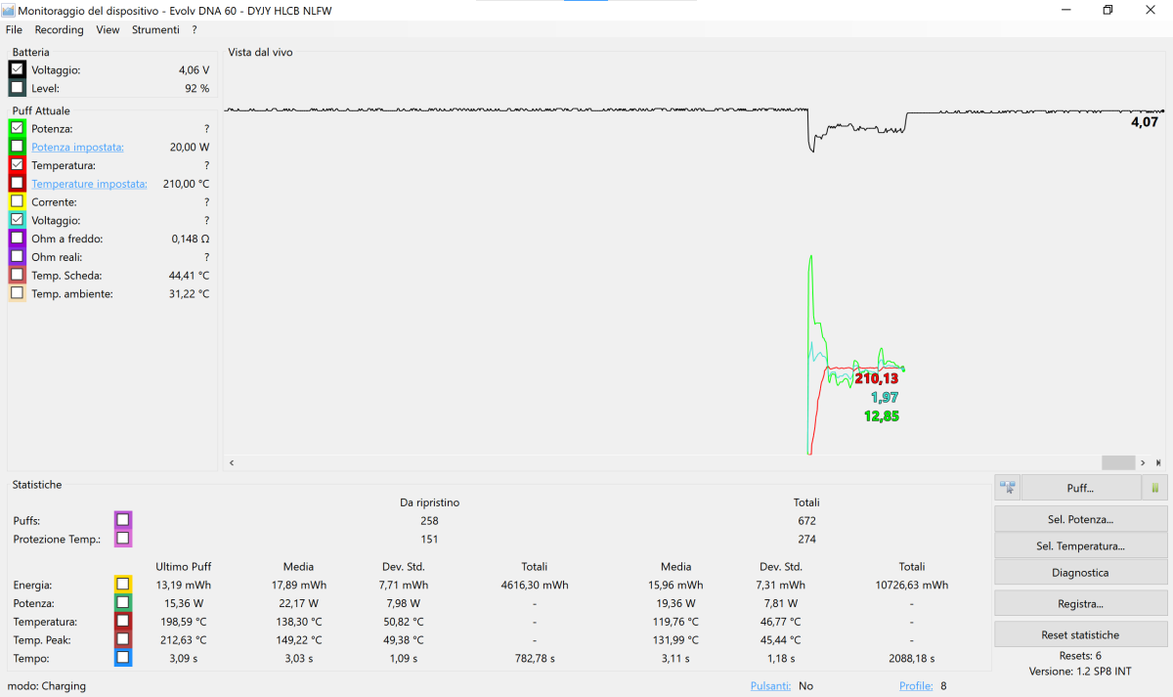Click the green pause icon next to Puff
The width and height of the screenshot is (1173, 697).
(1154, 487)
